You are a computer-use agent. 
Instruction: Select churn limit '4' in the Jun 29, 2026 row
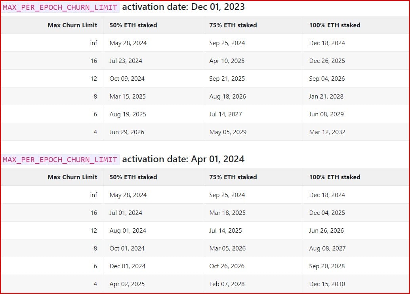95,132
